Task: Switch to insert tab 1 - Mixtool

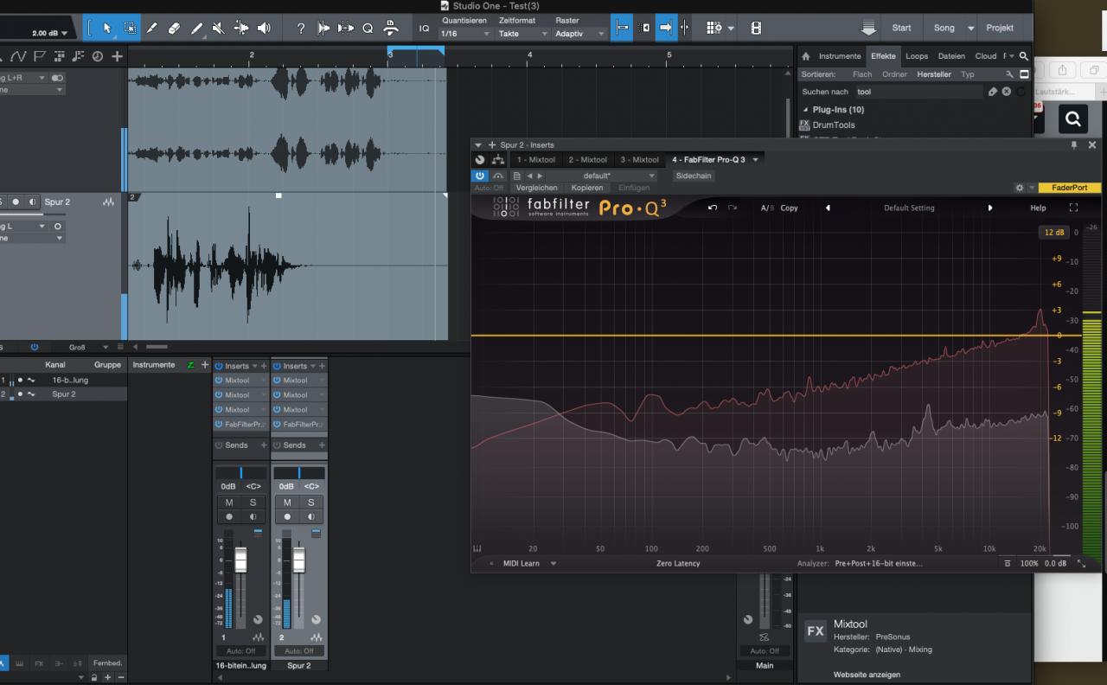Action: click(x=536, y=160)
